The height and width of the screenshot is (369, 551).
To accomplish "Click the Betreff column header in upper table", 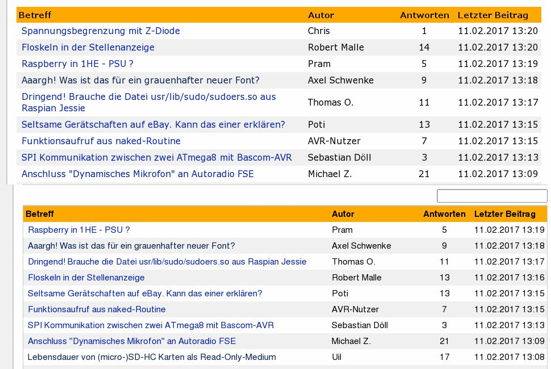I will [x=35, y=15].
